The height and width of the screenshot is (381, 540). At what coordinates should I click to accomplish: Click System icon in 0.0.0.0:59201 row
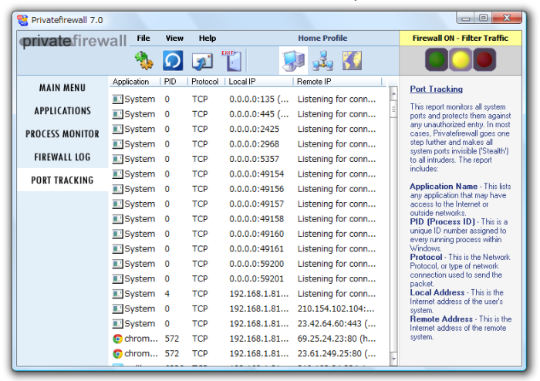coord(117,278)
